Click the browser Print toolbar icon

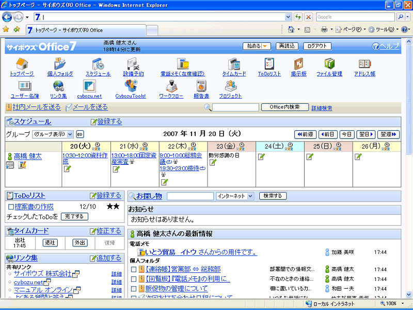324,29
